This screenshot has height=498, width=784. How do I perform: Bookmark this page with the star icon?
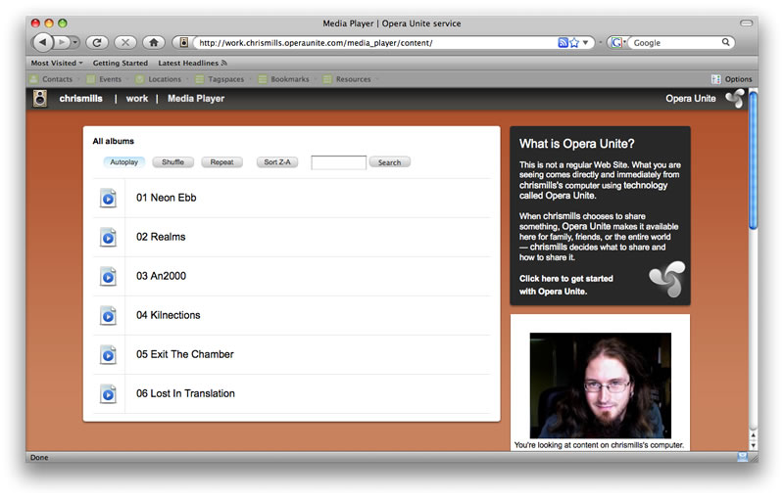tap(574, 43)
